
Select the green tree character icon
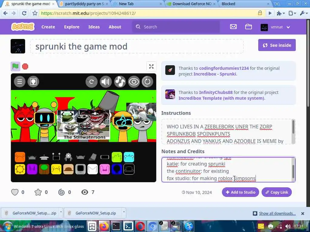44,169
